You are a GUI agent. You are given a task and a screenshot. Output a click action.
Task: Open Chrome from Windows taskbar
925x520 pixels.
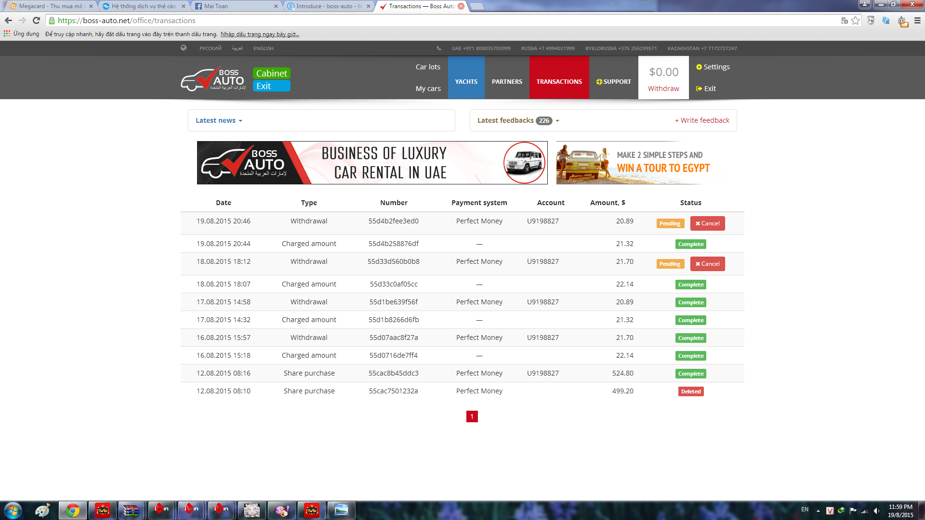click(72, 510)
